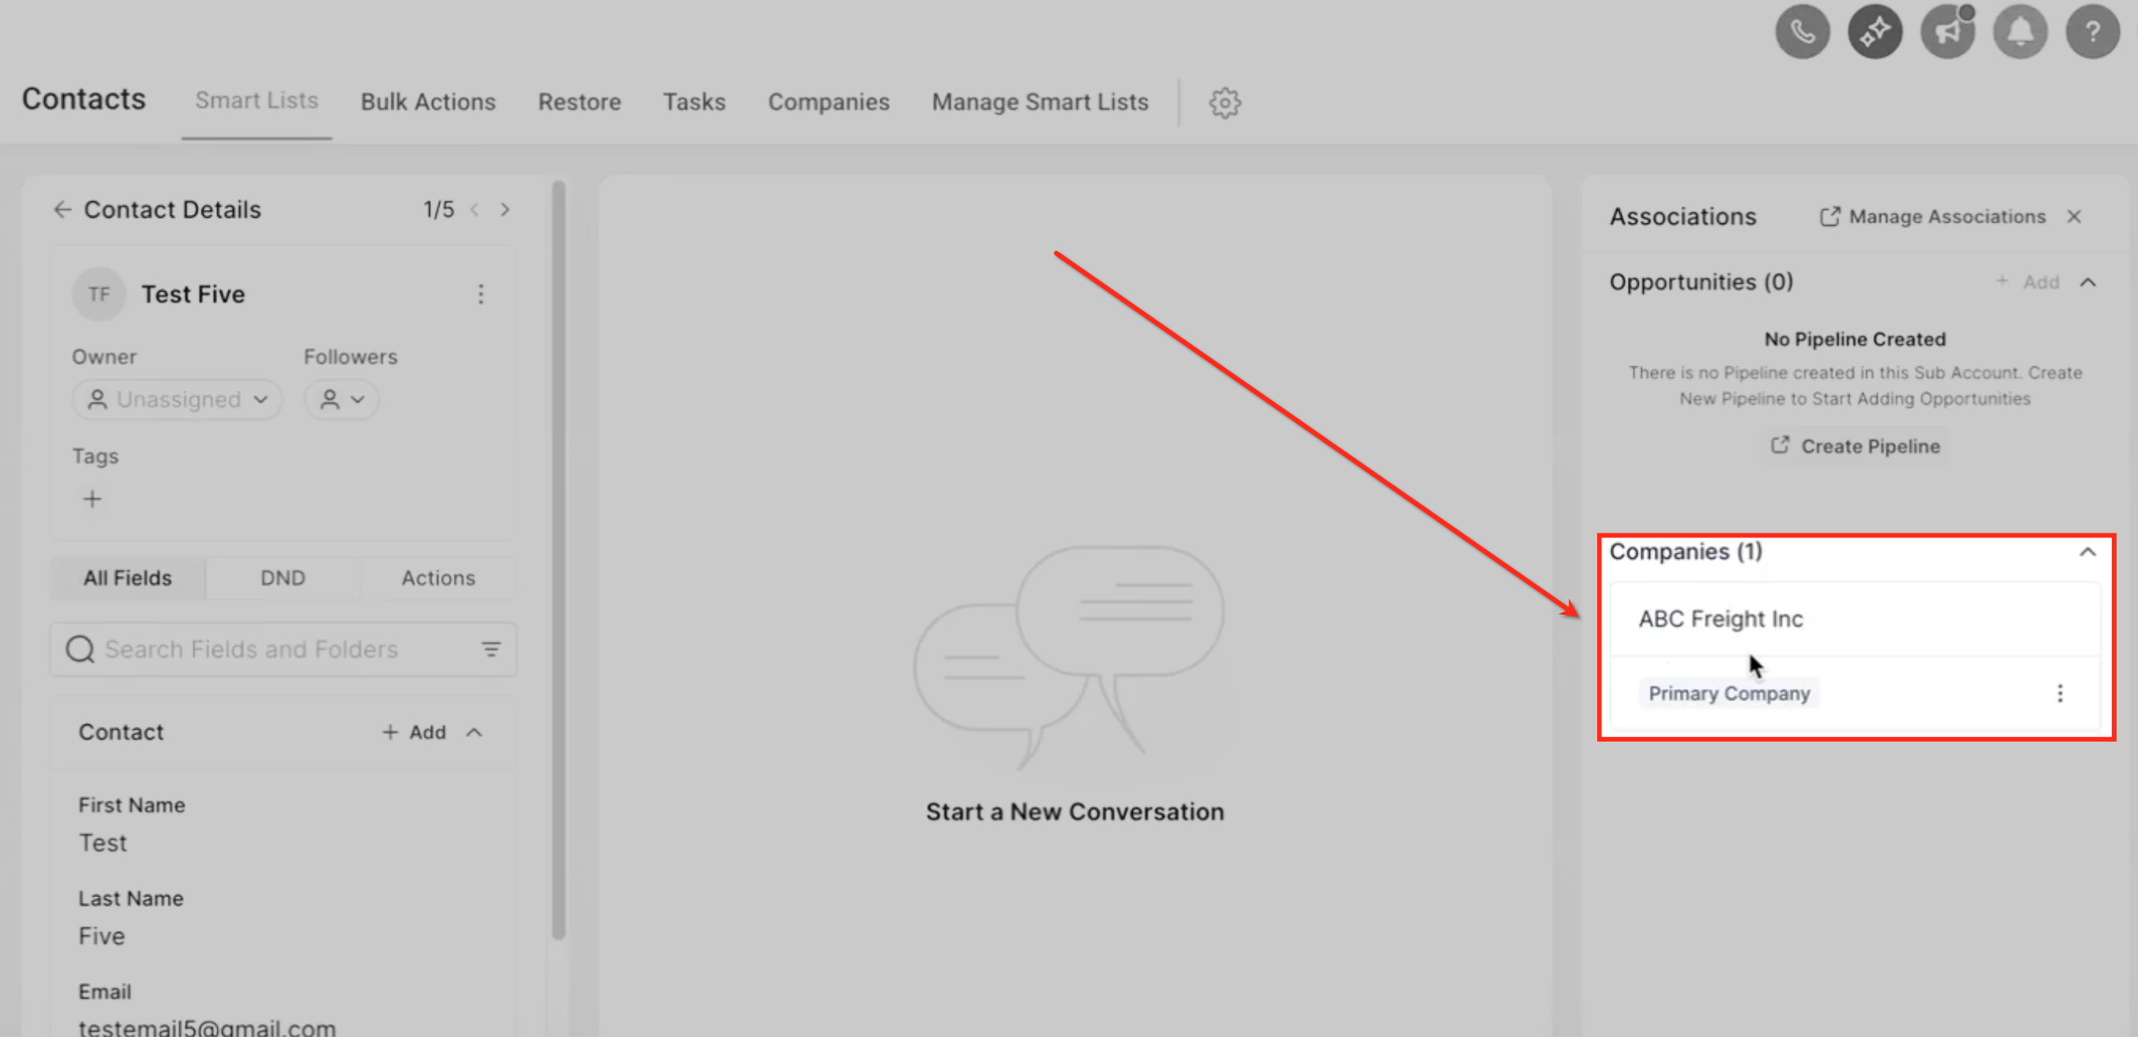Open Primary Company three-dot options menu
This screenshot has height=1037, width=2138.
(2059, 694)
